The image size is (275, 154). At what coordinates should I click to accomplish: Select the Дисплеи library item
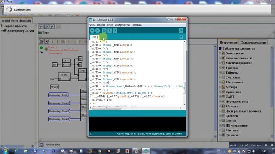tap(232, 116)
